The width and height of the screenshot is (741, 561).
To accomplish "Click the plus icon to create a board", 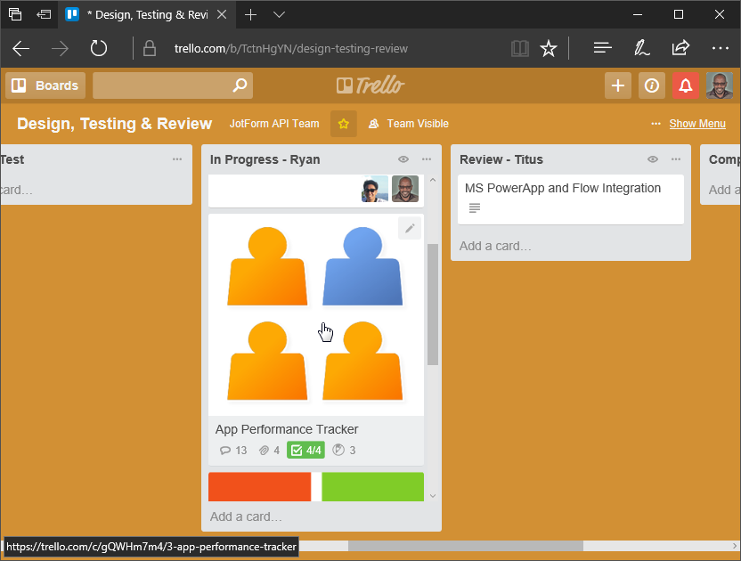I will point(618,85).
